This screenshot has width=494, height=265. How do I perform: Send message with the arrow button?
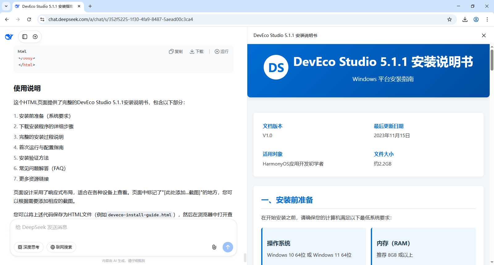[x=228, y=247]
